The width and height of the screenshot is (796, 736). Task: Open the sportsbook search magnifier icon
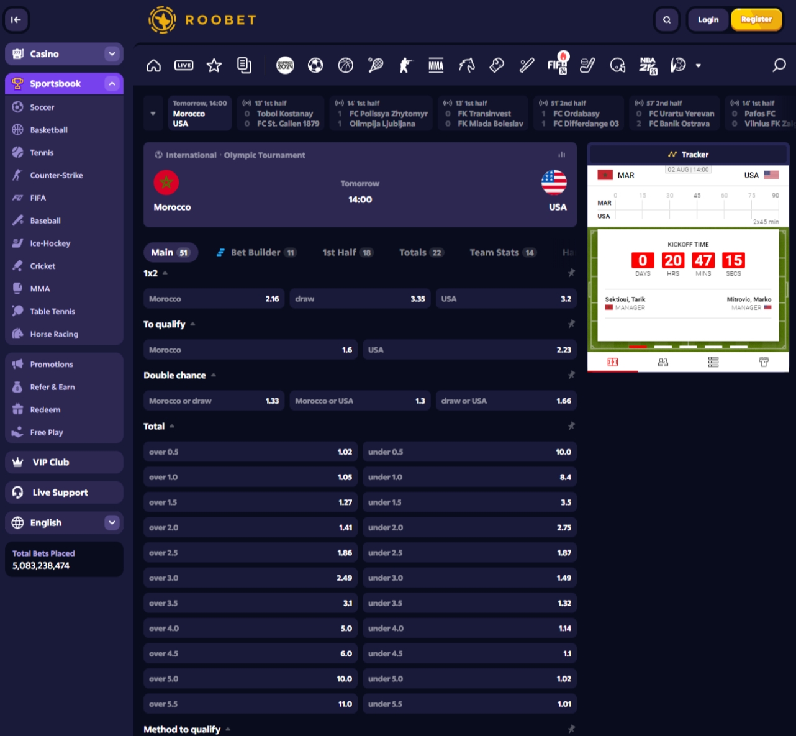pos(779,65)
